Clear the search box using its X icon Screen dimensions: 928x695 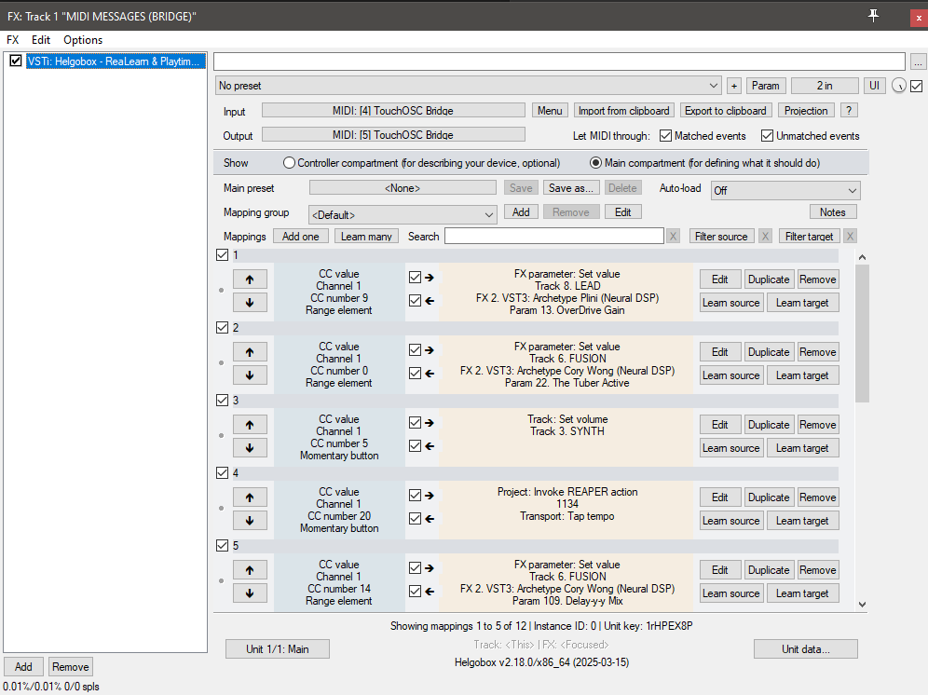(674, 236)
